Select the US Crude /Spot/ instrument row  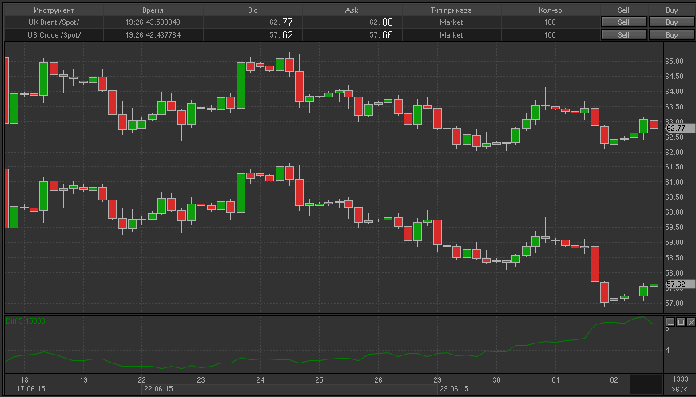(x=54, y=35)
